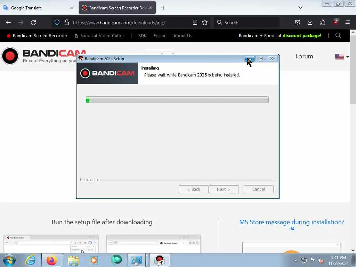Viewport: 356px width, 267px height.
Task: Open the control panel taskbar icon
Action: point(136,260)
